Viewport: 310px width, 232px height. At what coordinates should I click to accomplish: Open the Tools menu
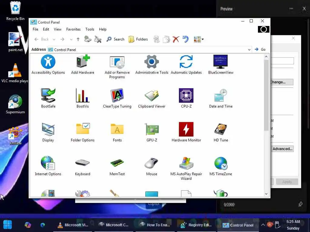tap(90, 29)
